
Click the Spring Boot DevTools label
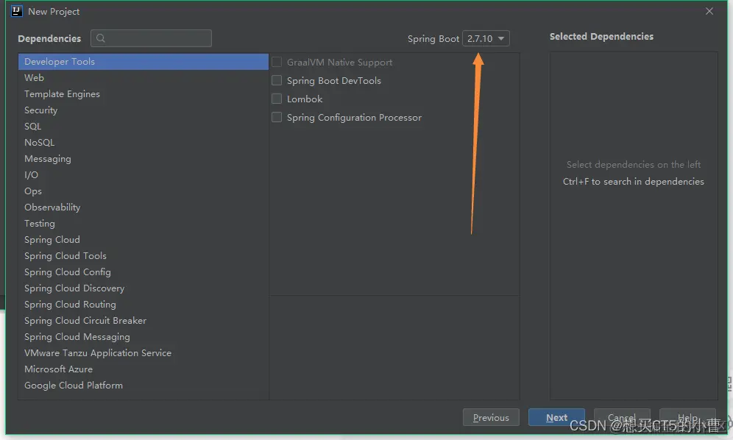pyautogui.click(x=334, y=80)
